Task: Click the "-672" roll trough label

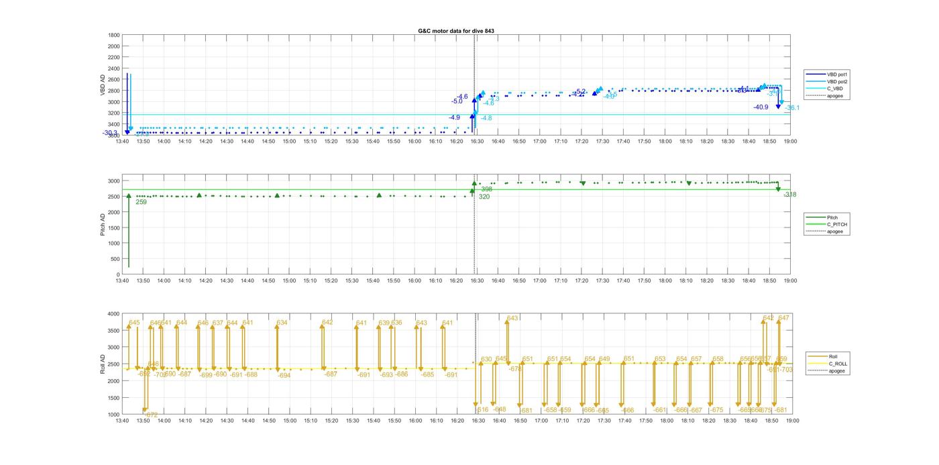Action: coord(152,415)
